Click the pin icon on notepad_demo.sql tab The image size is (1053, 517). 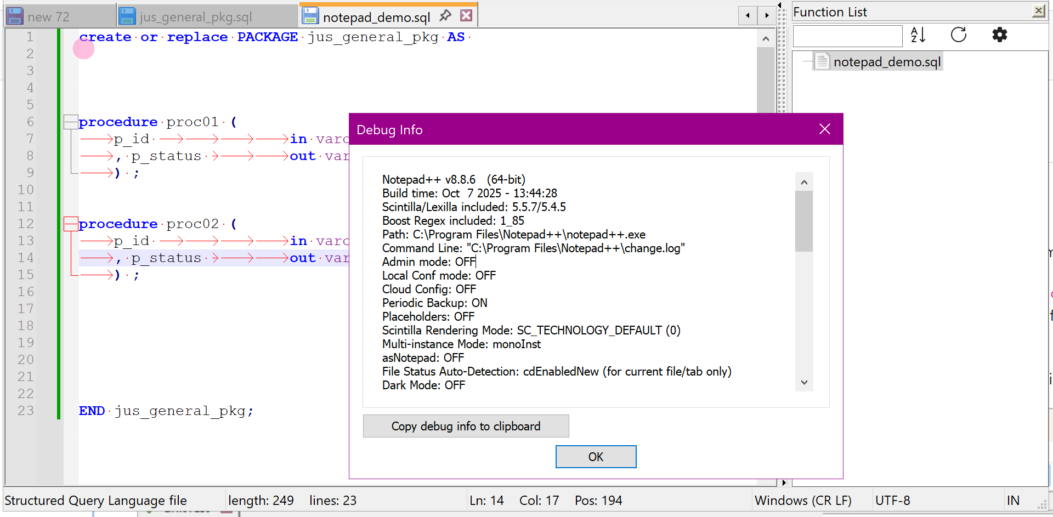coord(445,16)
